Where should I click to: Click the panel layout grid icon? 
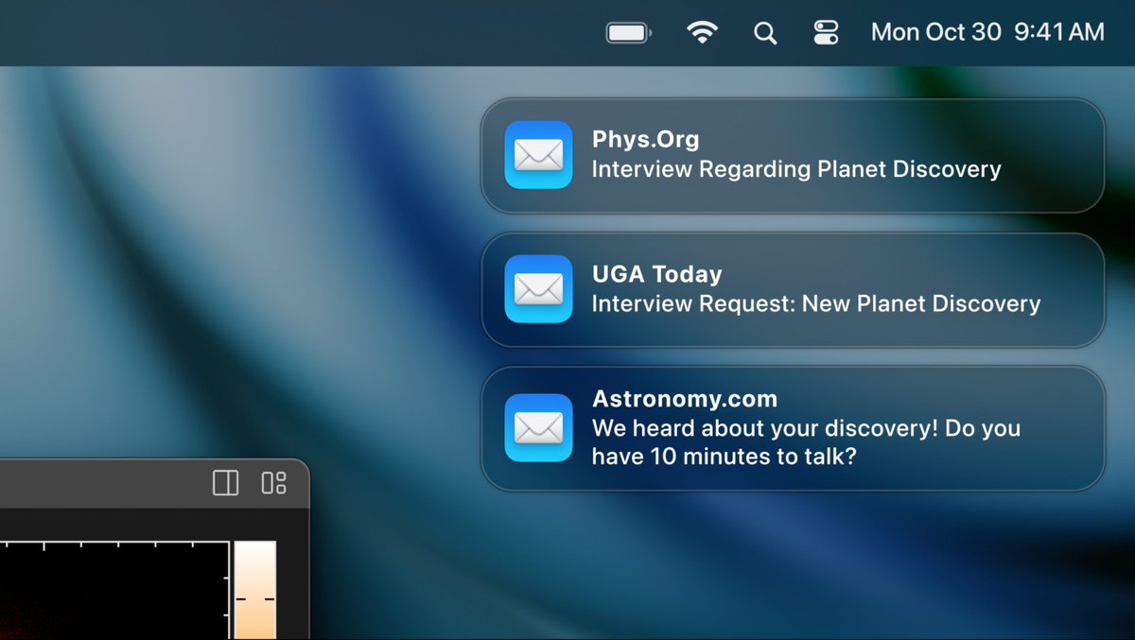[274, 483]
